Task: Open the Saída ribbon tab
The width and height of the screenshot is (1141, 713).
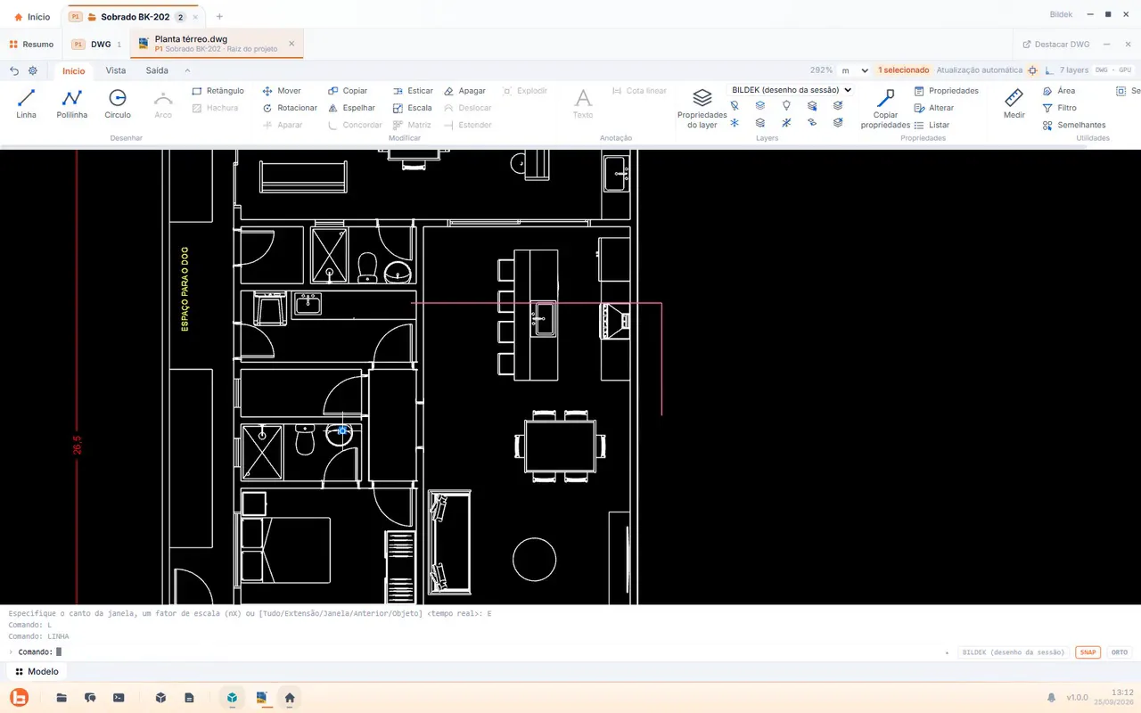Action: click(x=157, y=70)
